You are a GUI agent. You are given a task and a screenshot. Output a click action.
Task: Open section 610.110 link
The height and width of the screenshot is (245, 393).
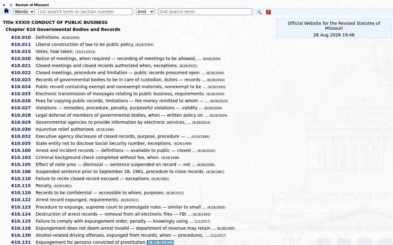click(21, 179)
